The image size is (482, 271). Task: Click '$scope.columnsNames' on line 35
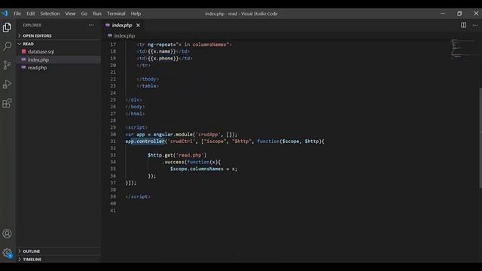coord(197,169)
